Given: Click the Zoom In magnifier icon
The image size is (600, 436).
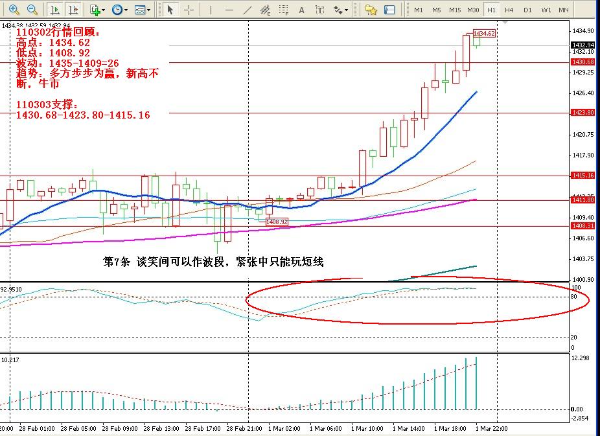Looking at the screenshot, I should point(14,10).
